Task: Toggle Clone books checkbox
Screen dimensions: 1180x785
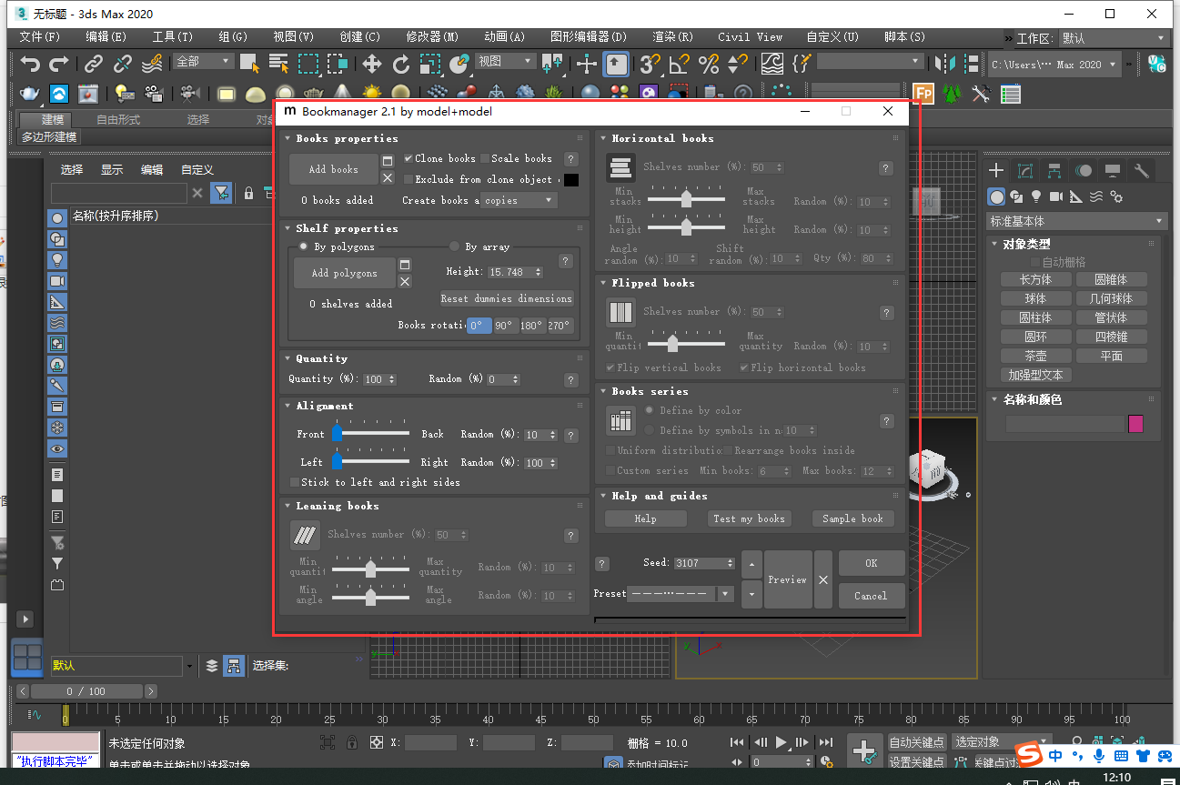Action: (x=408, y=158)
